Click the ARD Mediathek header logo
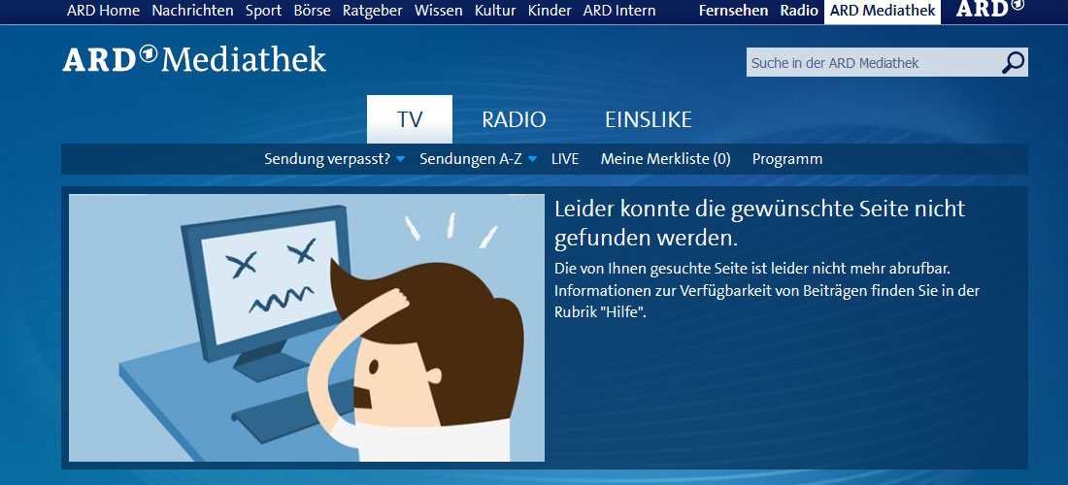Screen dimensions: 1068x485 coord(194,60)
